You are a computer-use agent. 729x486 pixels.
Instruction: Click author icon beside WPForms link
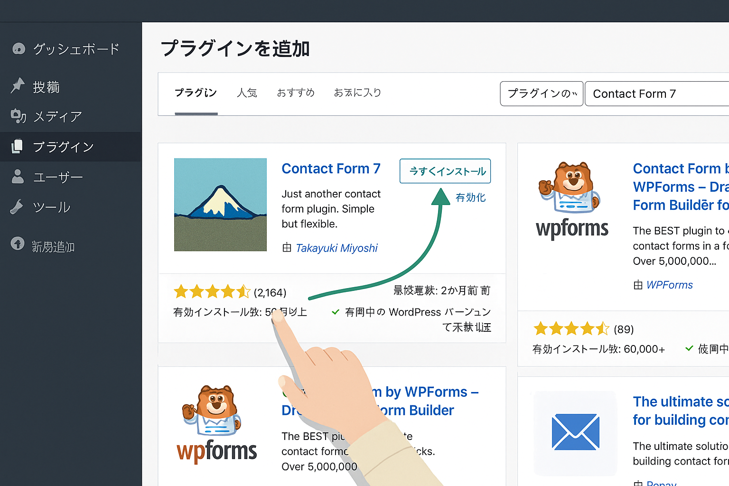click(638, 285)
